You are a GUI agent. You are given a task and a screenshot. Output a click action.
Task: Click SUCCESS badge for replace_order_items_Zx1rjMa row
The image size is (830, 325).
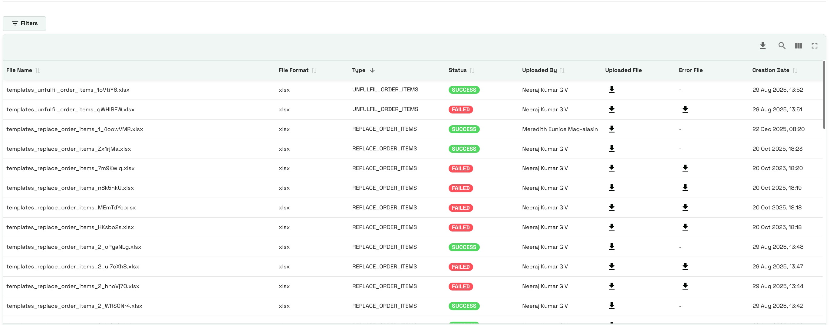coord(464,149)
